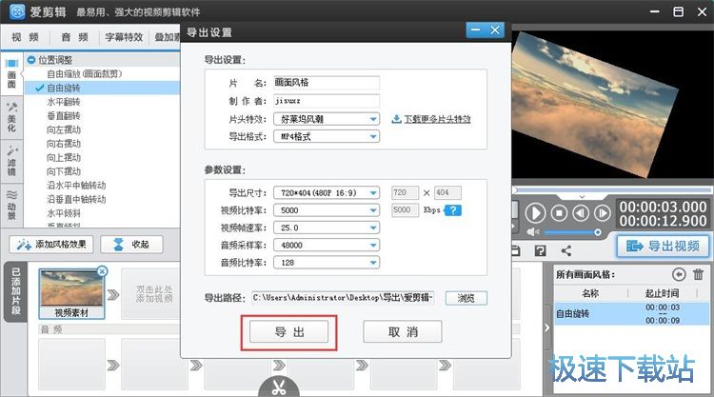Viewport: 714px width, 397px height.
Task: Select 向右摆动 in the list
Action: coord(63,144)
